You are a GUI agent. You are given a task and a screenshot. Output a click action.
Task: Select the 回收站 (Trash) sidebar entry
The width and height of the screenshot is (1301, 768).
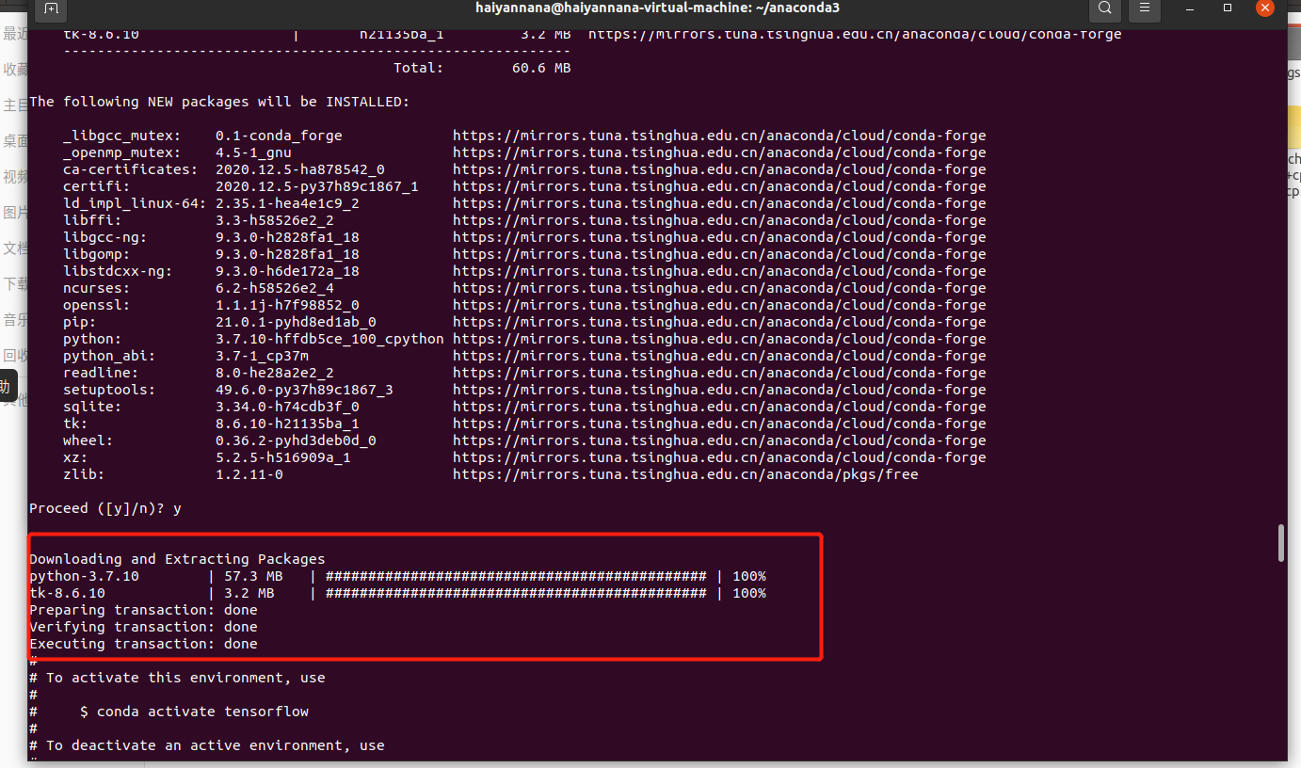12,355
